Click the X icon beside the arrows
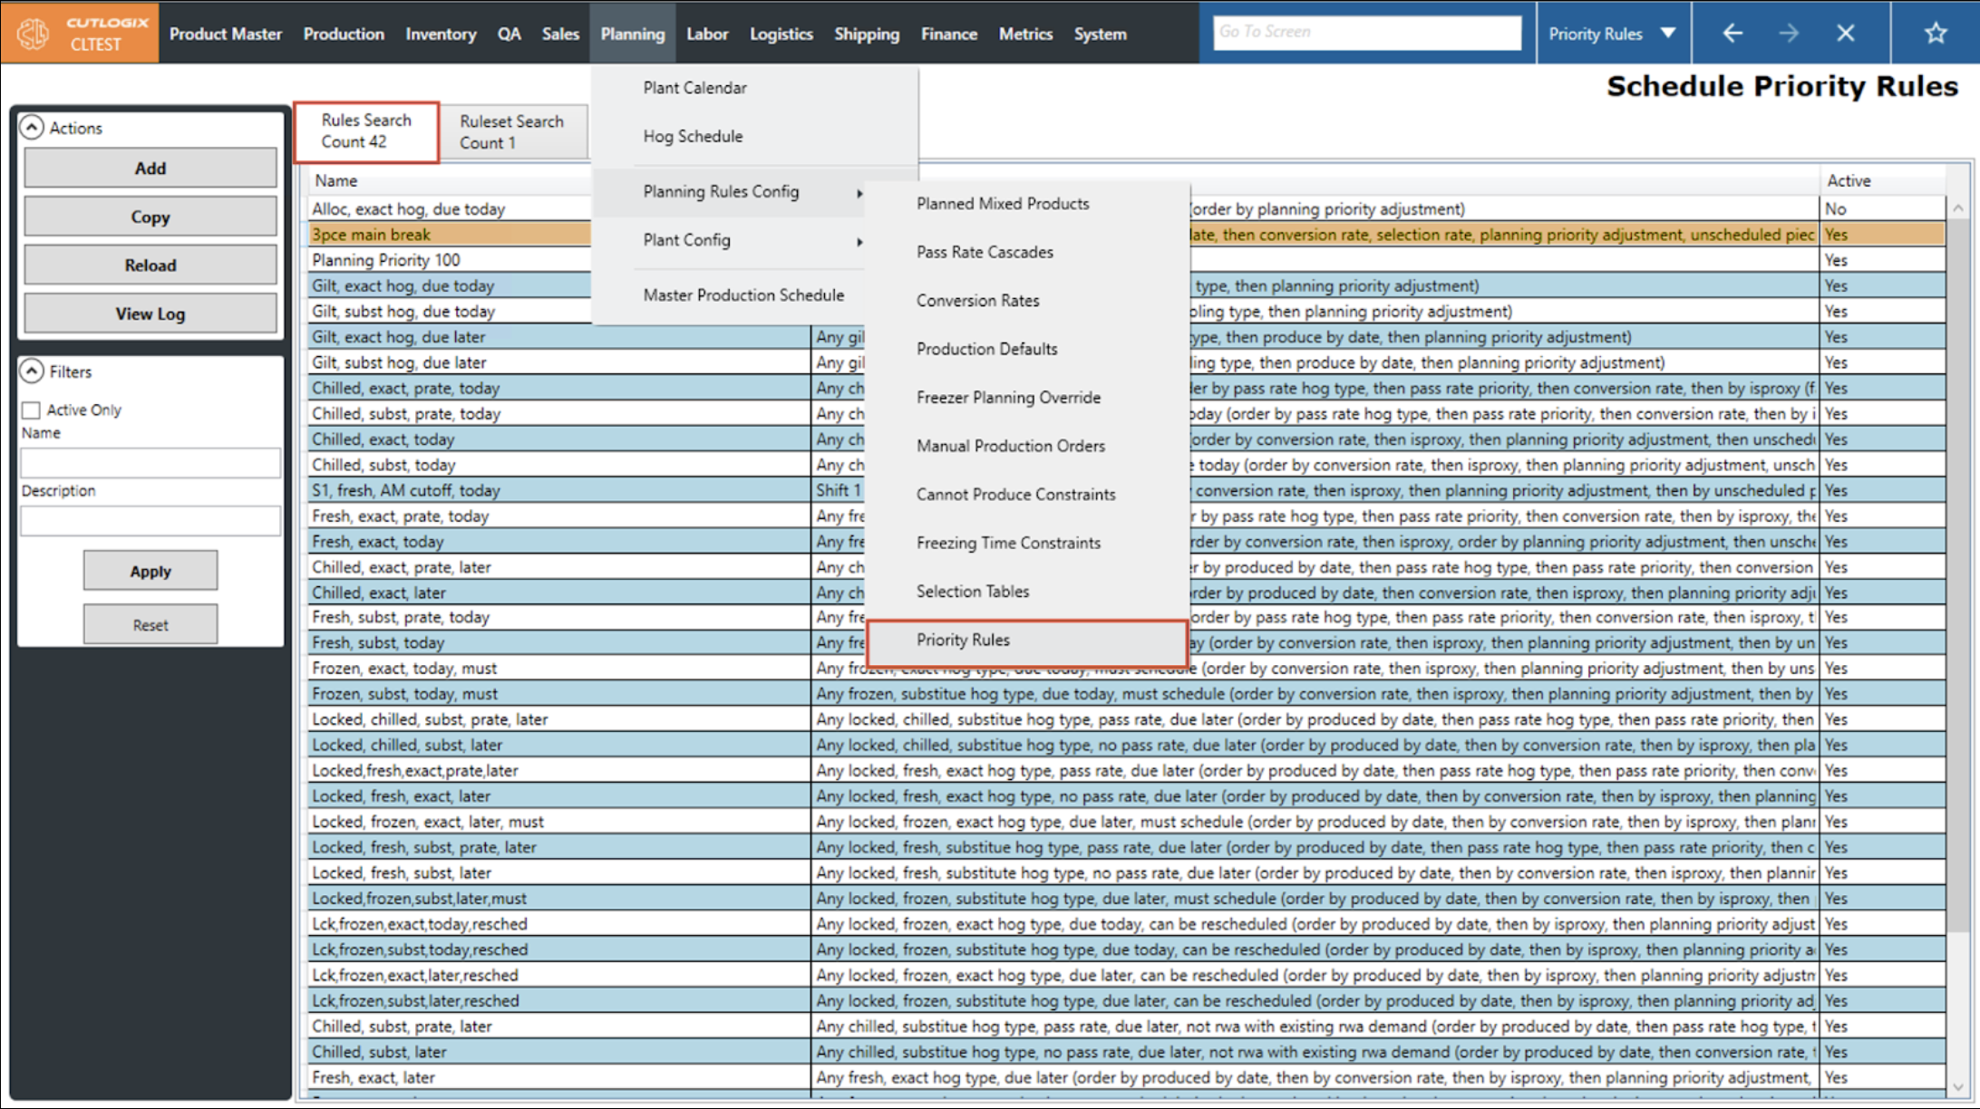Image resolution: width=1980 pixels, height=1109 pixels. click(1845, 34)
